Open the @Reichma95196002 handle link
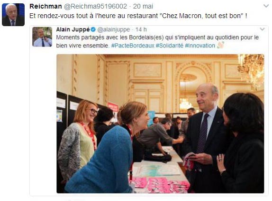The height and width of the screenshot is (201, 272). pyautogui.click(x=96, y=7)
